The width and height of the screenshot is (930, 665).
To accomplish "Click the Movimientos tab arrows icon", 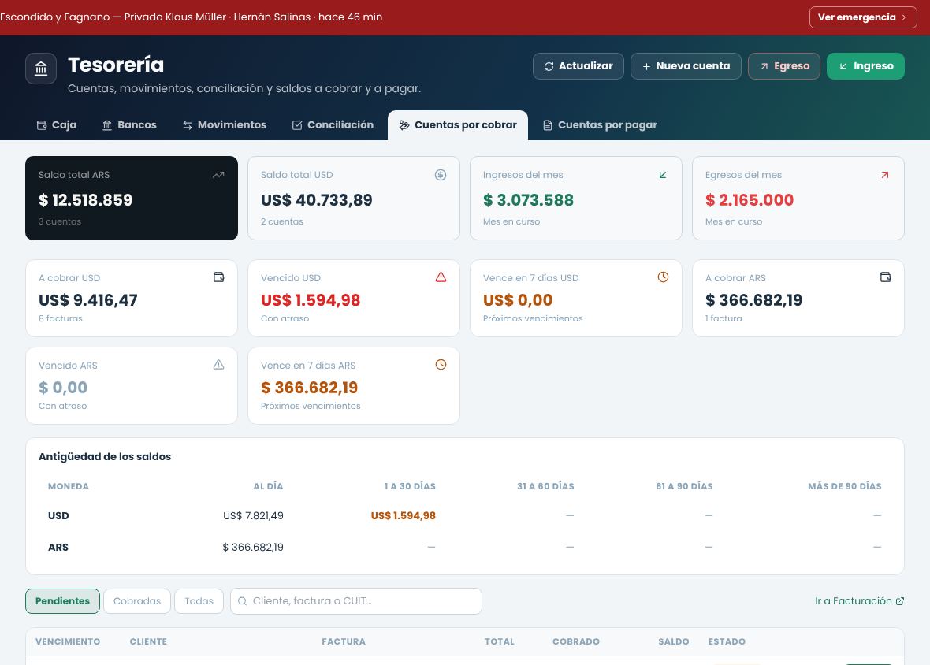I will coord(188,125).
